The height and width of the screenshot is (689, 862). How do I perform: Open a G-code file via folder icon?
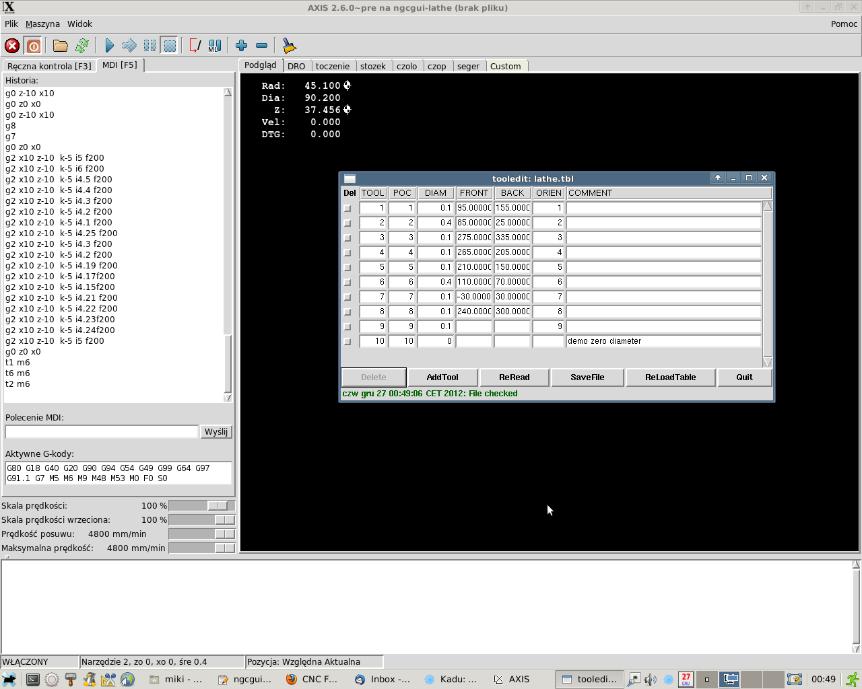coord(61,46)
